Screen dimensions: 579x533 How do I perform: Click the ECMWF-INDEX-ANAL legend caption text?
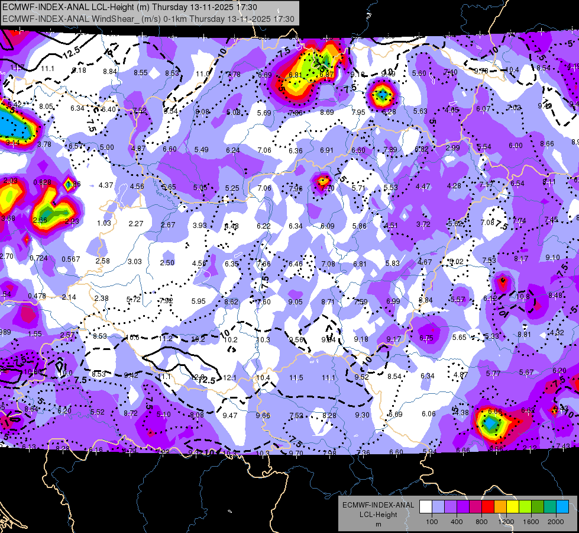click(378, 505)
